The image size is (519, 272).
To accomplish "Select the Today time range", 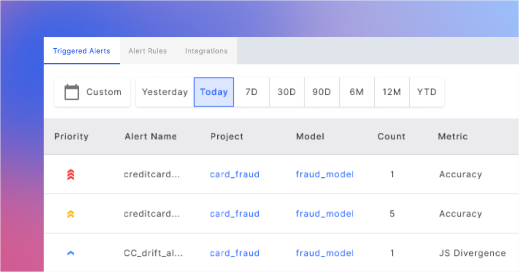I will click(214, 92).
